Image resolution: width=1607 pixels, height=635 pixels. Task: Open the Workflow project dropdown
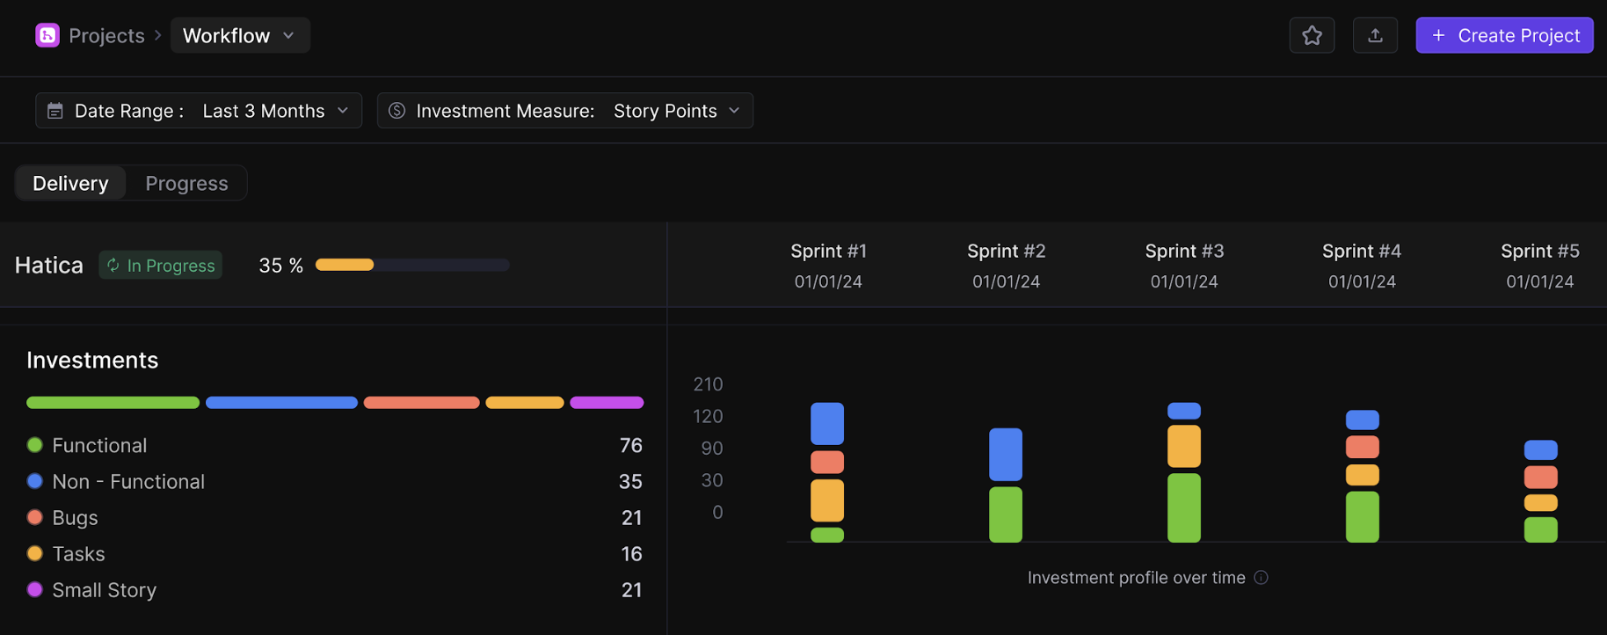click(x=239, y=35)
